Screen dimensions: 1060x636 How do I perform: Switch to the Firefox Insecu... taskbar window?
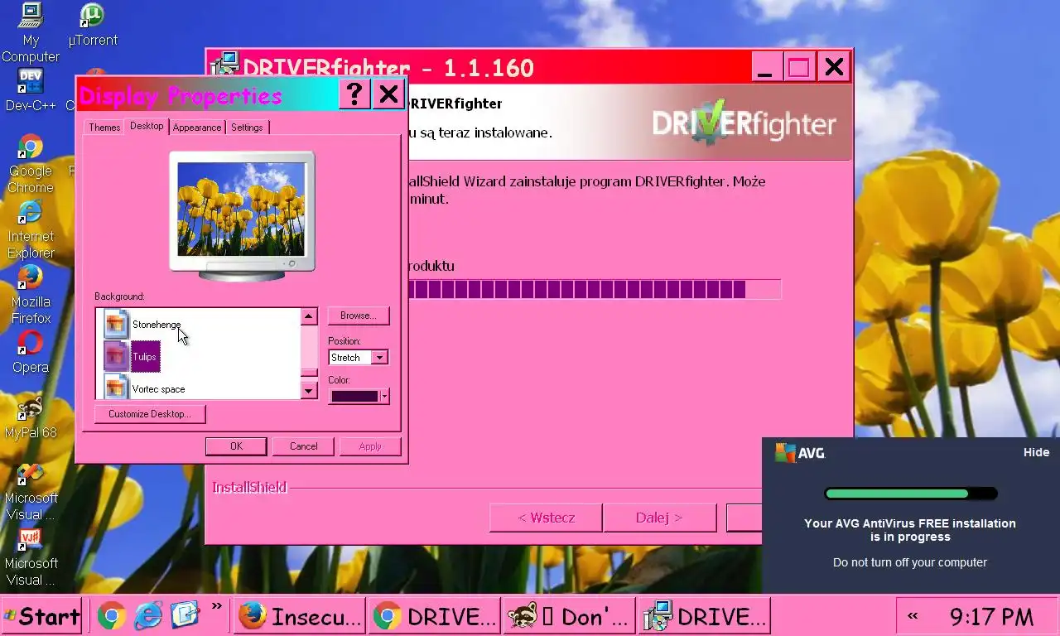(x=300, y=616)
